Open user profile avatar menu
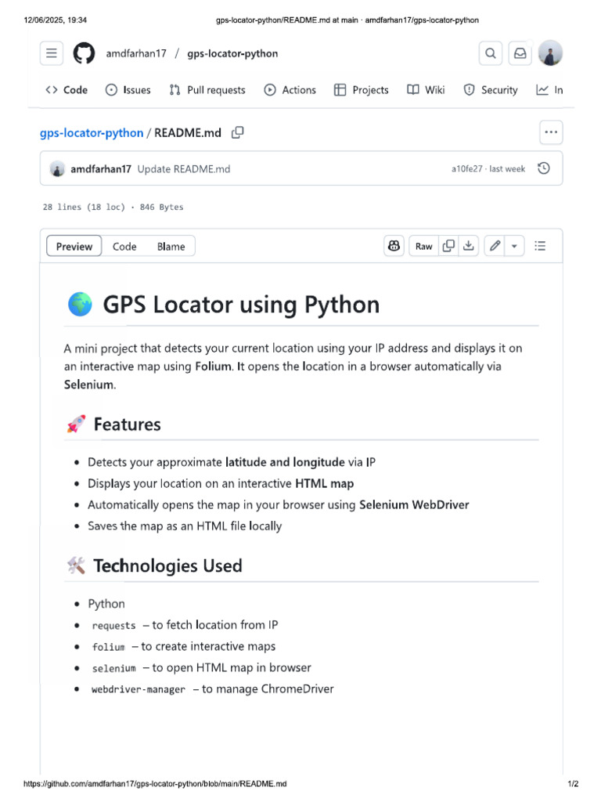 pyautogui.click(x=550, y=53)
